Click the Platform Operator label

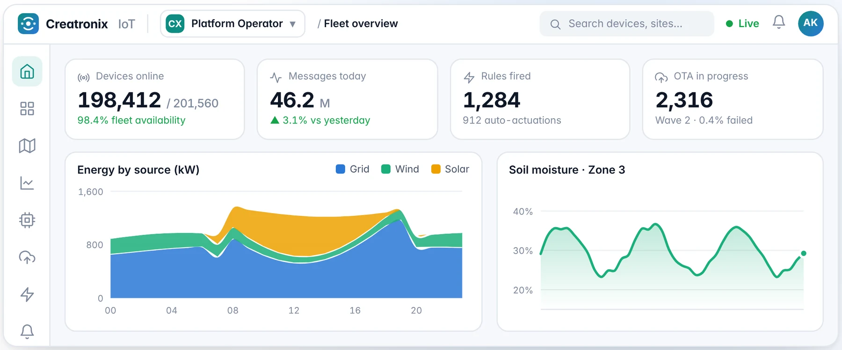[x=237, y=23]
